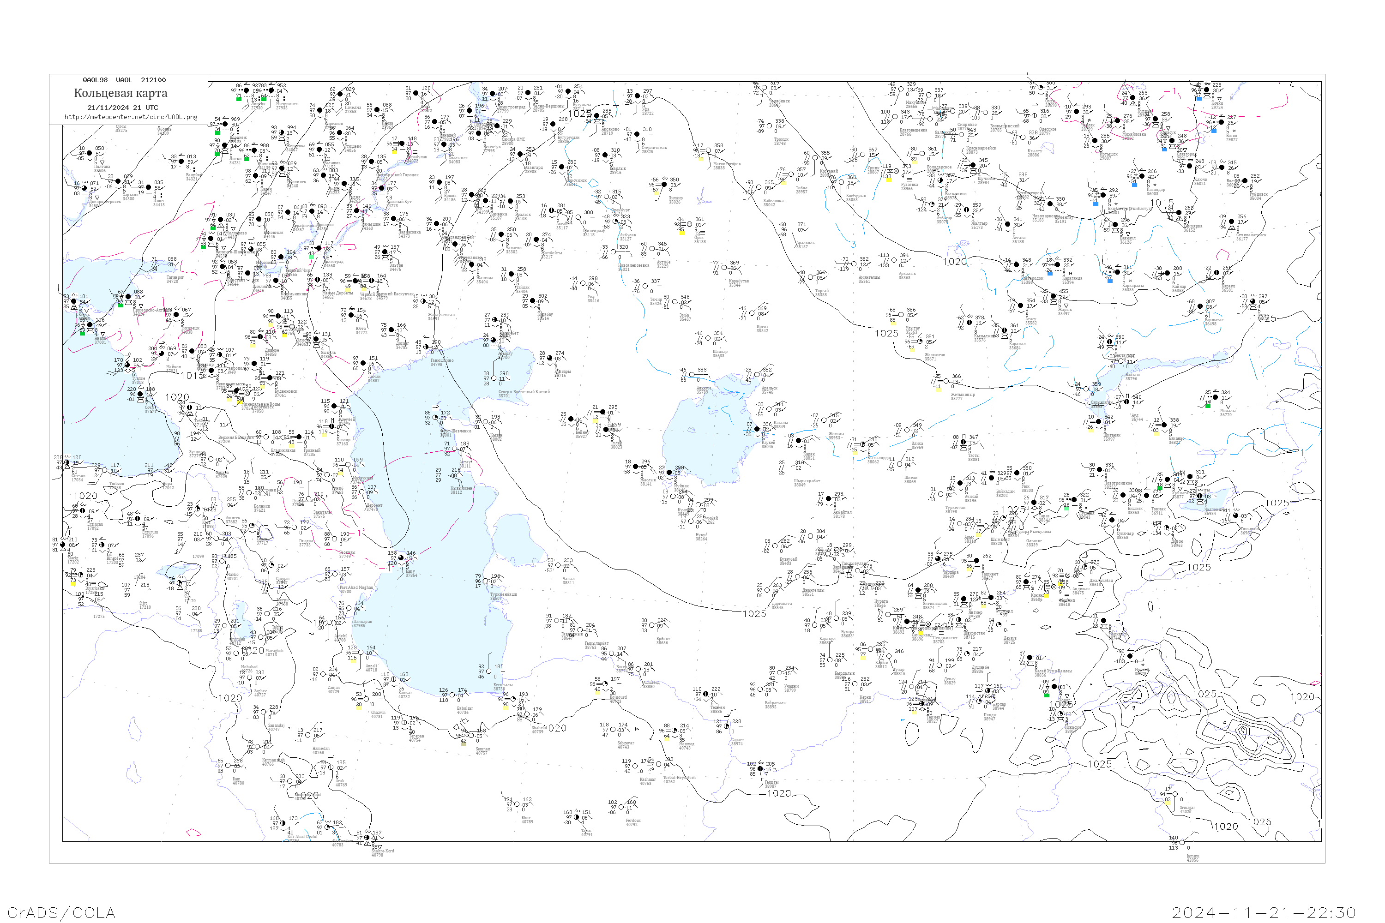Click the meteocenter.net UAOL.png URL text
The width and height of the screenshot is (1385, 923).
tap(131, 117)
